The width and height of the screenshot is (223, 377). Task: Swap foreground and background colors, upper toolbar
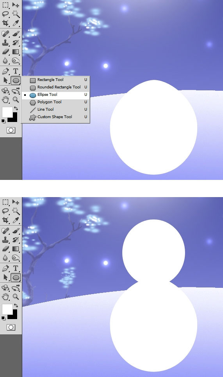pyautogui.click(x=16, y=108)
